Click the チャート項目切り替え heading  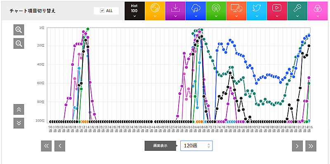coord(33,11)
